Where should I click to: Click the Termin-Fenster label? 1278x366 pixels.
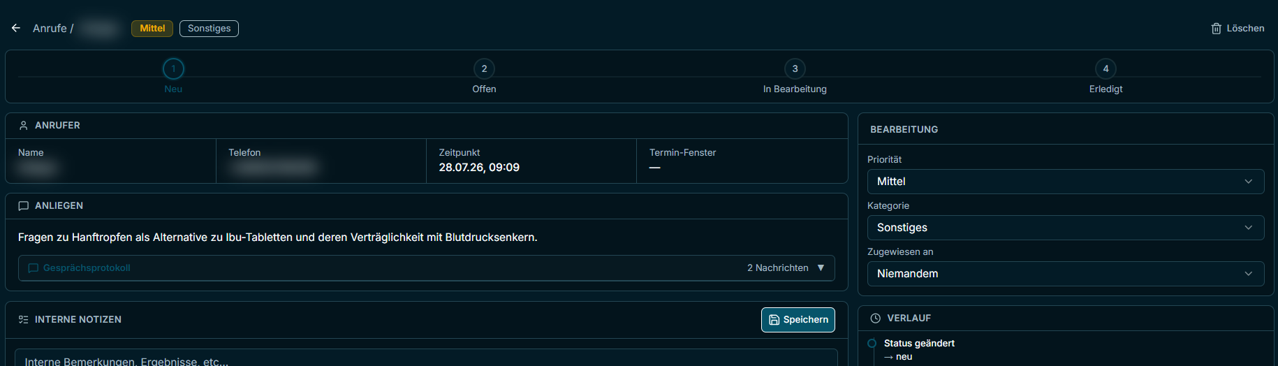coord(682,153)
